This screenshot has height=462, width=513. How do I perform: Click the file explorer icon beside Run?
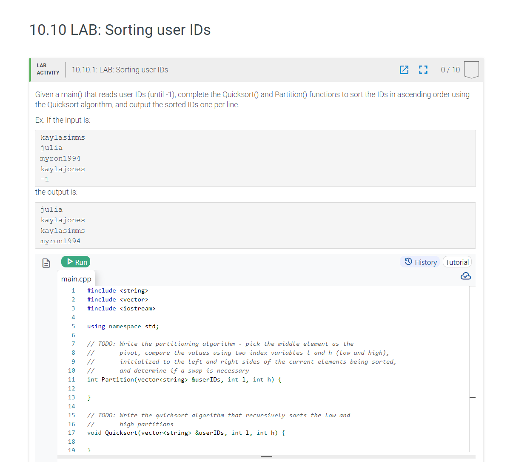click(46, 263)
